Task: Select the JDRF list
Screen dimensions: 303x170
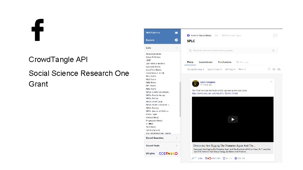Action: (148, 60)
